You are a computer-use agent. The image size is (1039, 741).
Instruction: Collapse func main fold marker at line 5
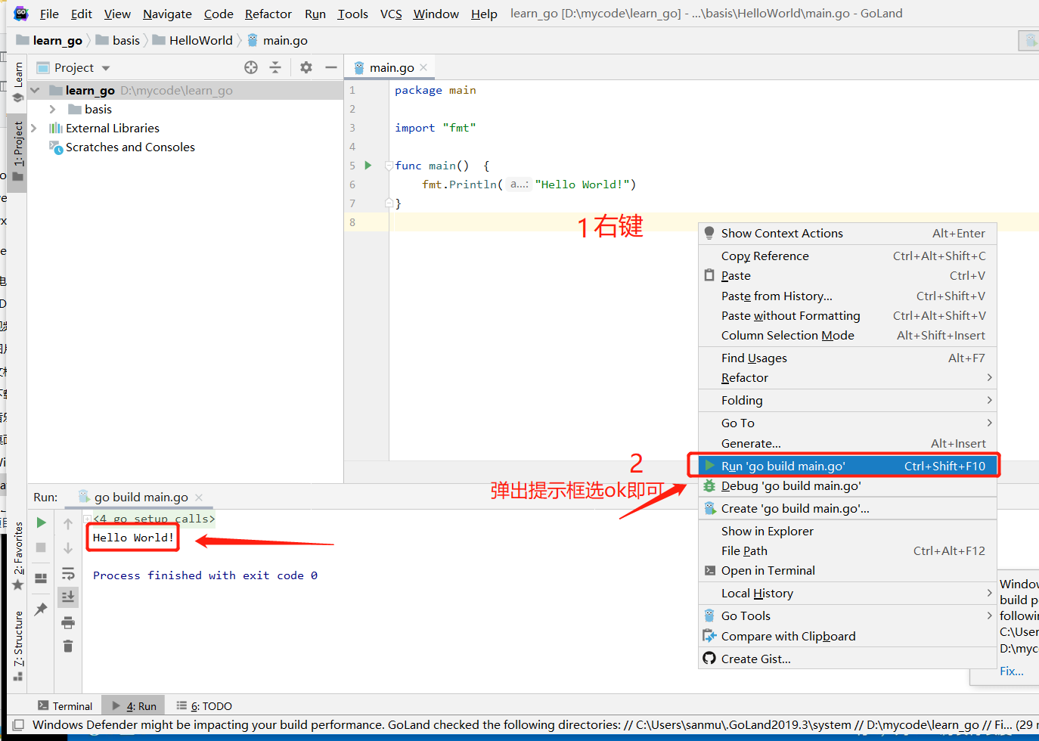click(389, 165)
